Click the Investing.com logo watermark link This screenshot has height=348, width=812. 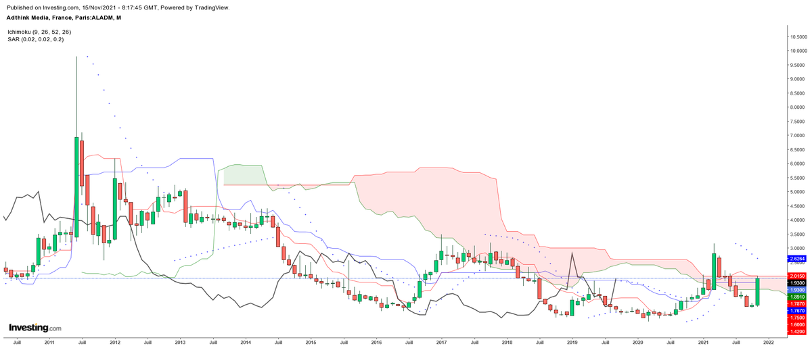tap(35, 328)
